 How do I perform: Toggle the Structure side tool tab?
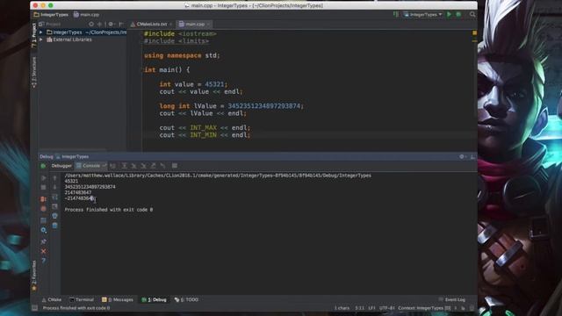click(x=34, y=72)
